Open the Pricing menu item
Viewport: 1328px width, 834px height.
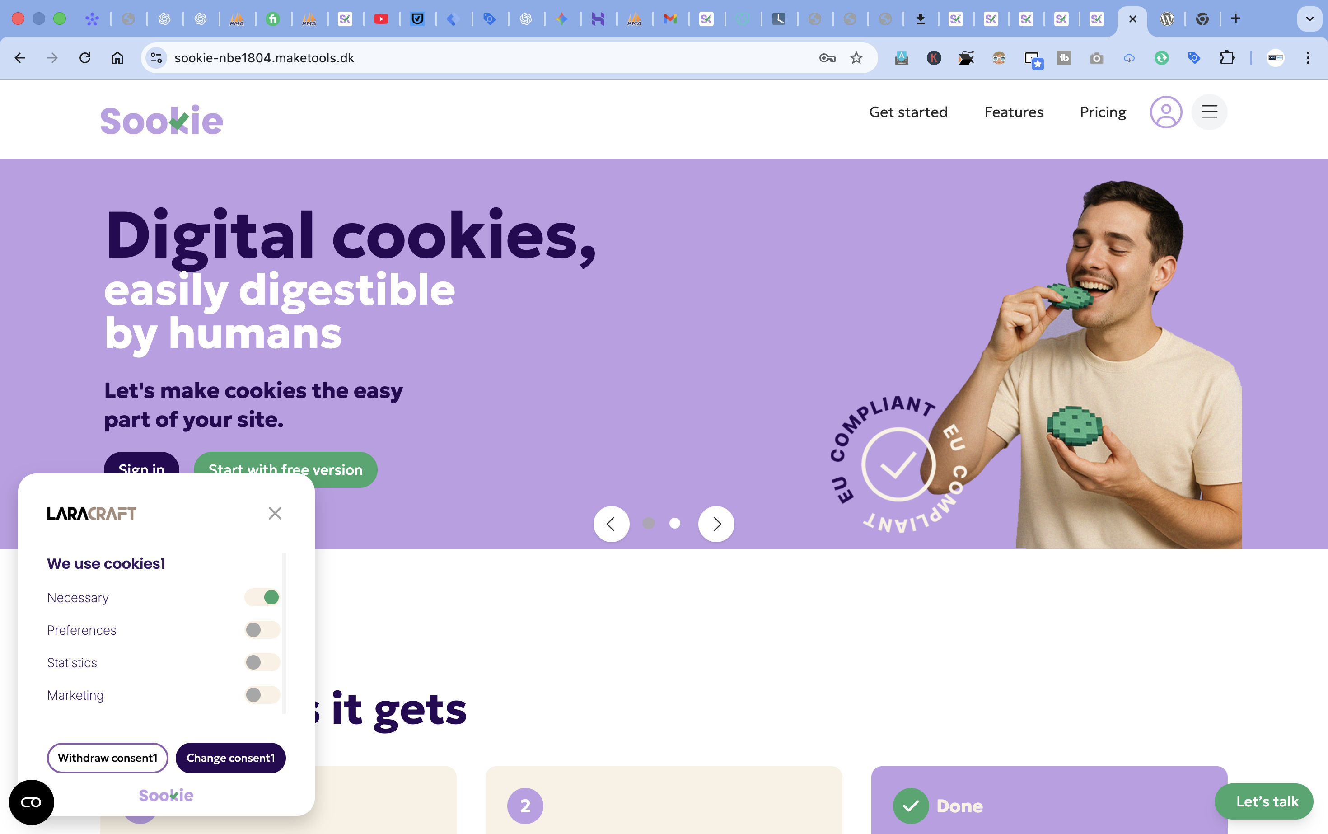tap(1103, 112)
